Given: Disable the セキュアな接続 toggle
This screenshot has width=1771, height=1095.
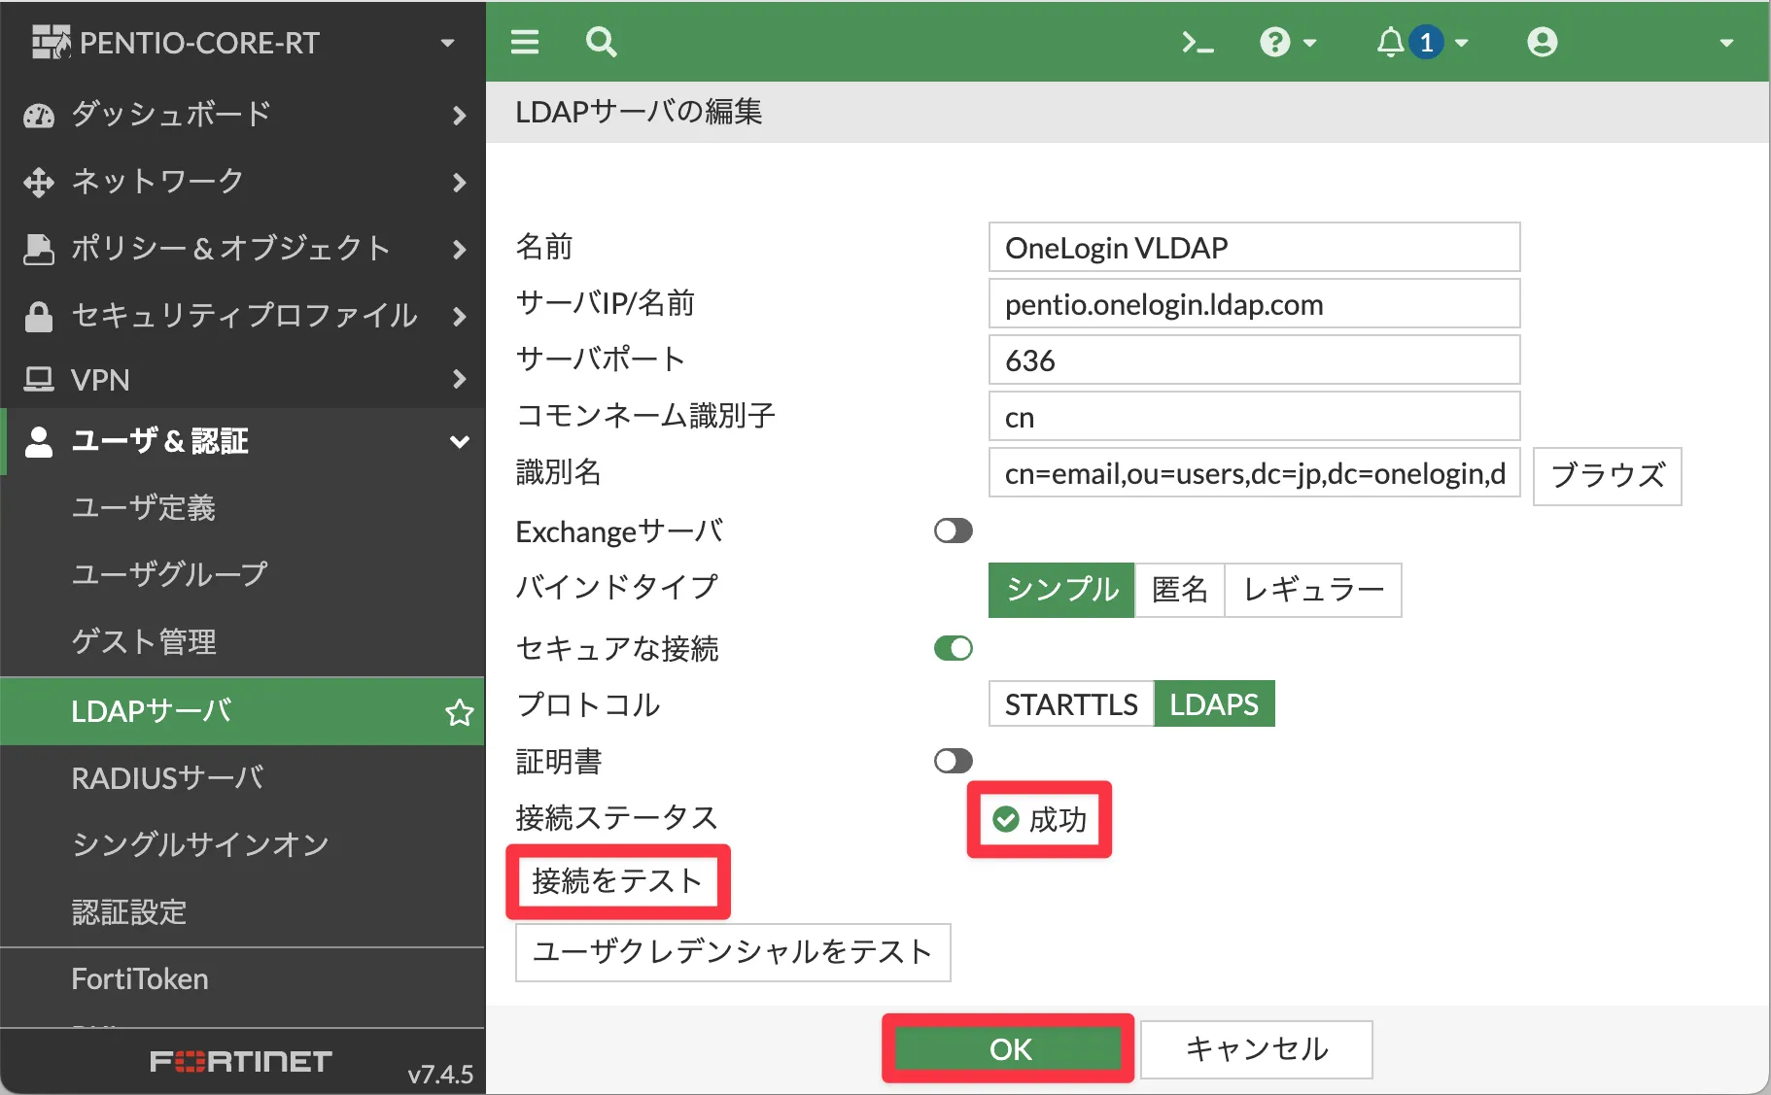Looking at the screenshot, I should (x=952, y=648).
